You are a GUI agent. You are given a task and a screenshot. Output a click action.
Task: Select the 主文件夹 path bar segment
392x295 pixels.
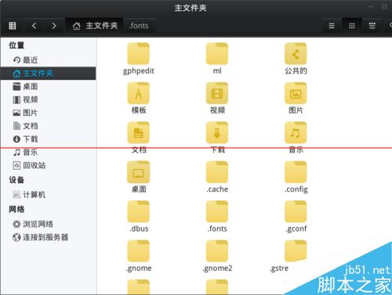(x=95, y=26)
